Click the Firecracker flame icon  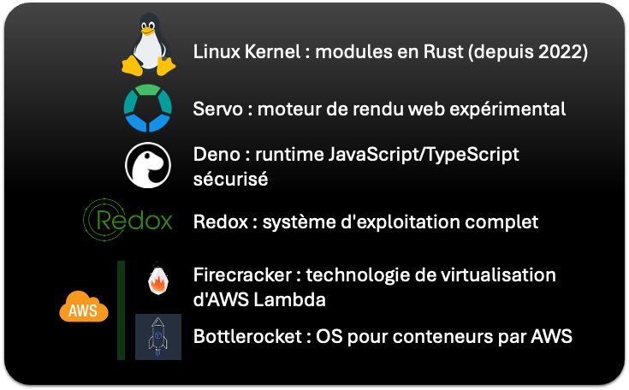pyautogui.click(x=158, y=280)
